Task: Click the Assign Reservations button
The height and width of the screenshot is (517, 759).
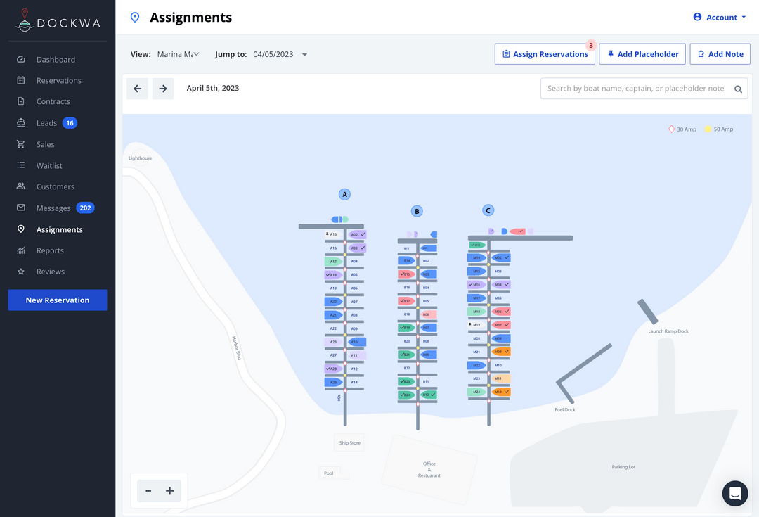Action: (545, 53)
